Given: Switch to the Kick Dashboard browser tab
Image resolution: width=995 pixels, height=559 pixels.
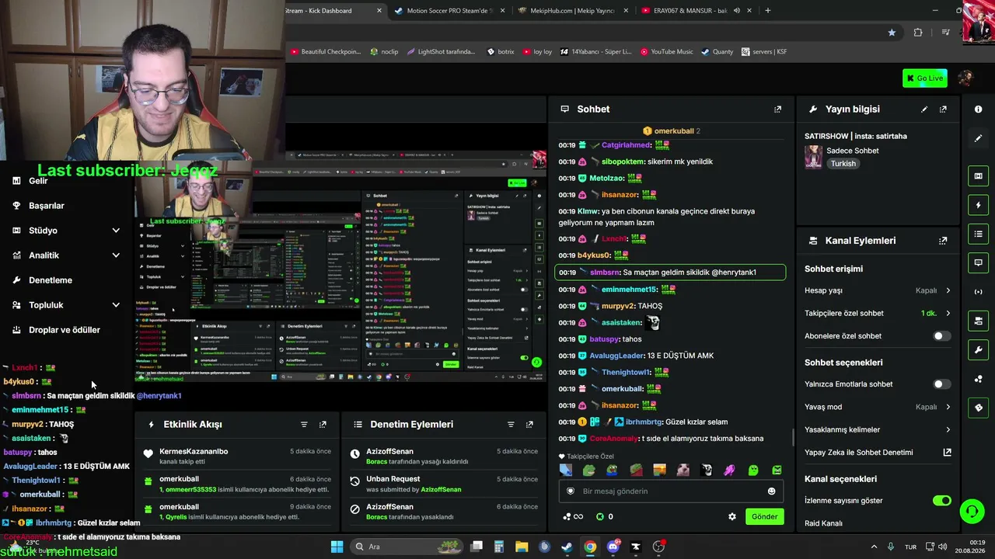Looking at the screenshot, I should (334, 11).
